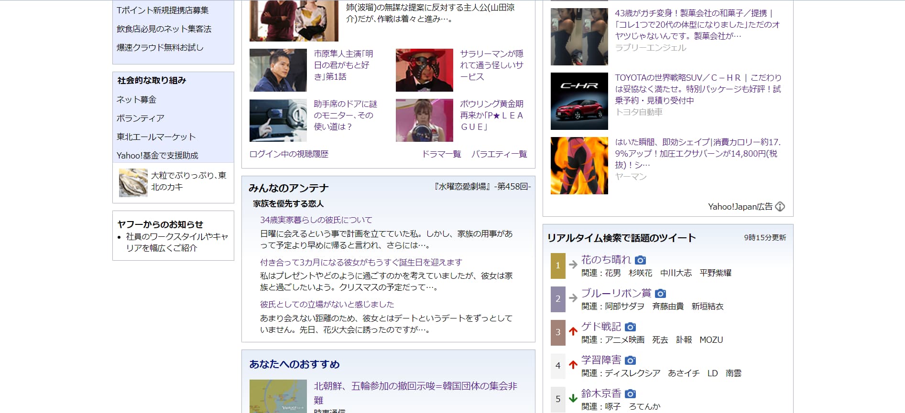
Task: Click camera icon next to 鈴木京香
Action: point(631,394)
